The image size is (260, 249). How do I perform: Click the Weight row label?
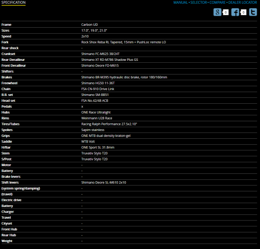click(7, 241)
